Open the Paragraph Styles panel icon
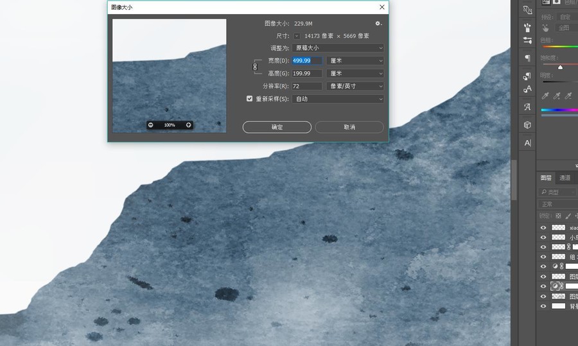 pyautogui.click(x=527, y=76)
